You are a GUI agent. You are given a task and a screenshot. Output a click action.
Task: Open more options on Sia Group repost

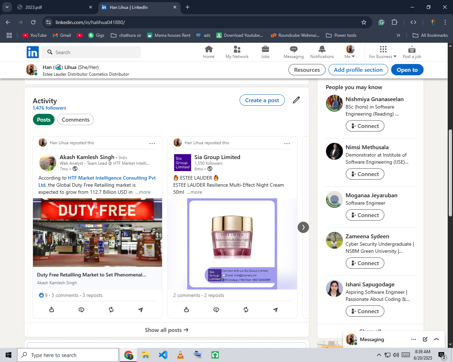[287, 143]
